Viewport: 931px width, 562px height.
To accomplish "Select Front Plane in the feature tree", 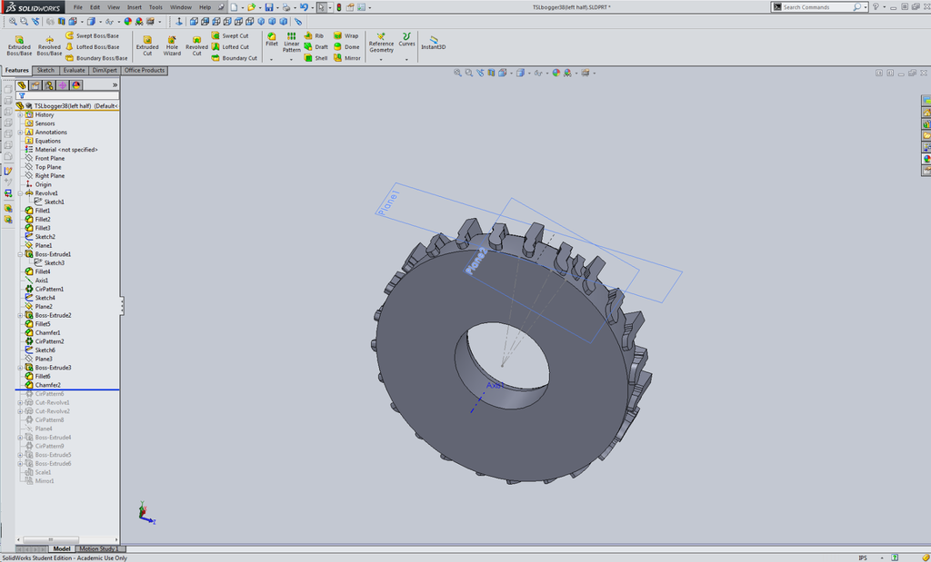I will [x=49, y=159].
